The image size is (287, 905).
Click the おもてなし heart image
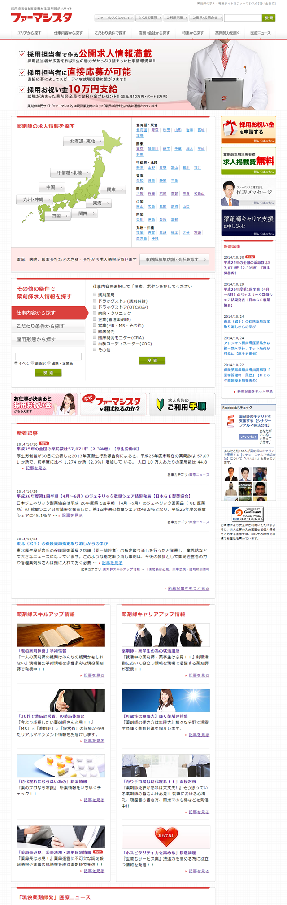click(x=165, y=837)
